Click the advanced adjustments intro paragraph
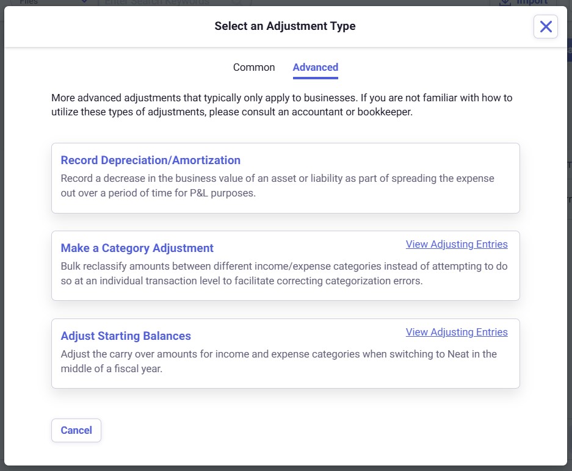 281,105
